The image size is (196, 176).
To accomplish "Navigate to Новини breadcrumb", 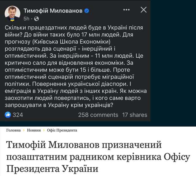I will click(34, 130).
